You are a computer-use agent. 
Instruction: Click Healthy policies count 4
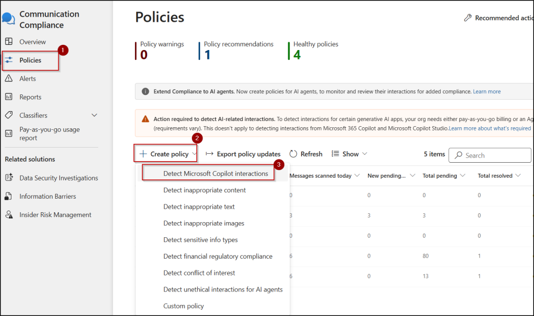(297, 54)
